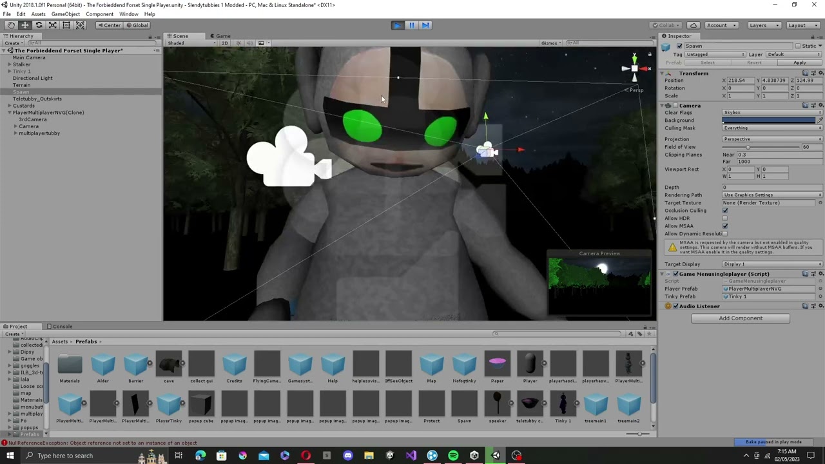Click the prefab Apply button

coord(799,63)
